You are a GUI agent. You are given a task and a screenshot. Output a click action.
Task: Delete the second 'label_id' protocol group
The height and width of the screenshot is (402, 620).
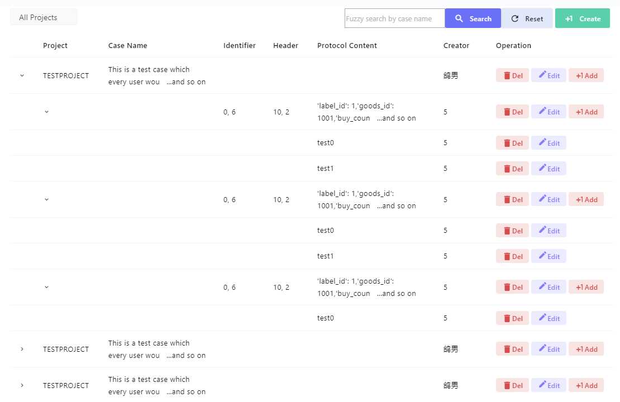point(512,200)
